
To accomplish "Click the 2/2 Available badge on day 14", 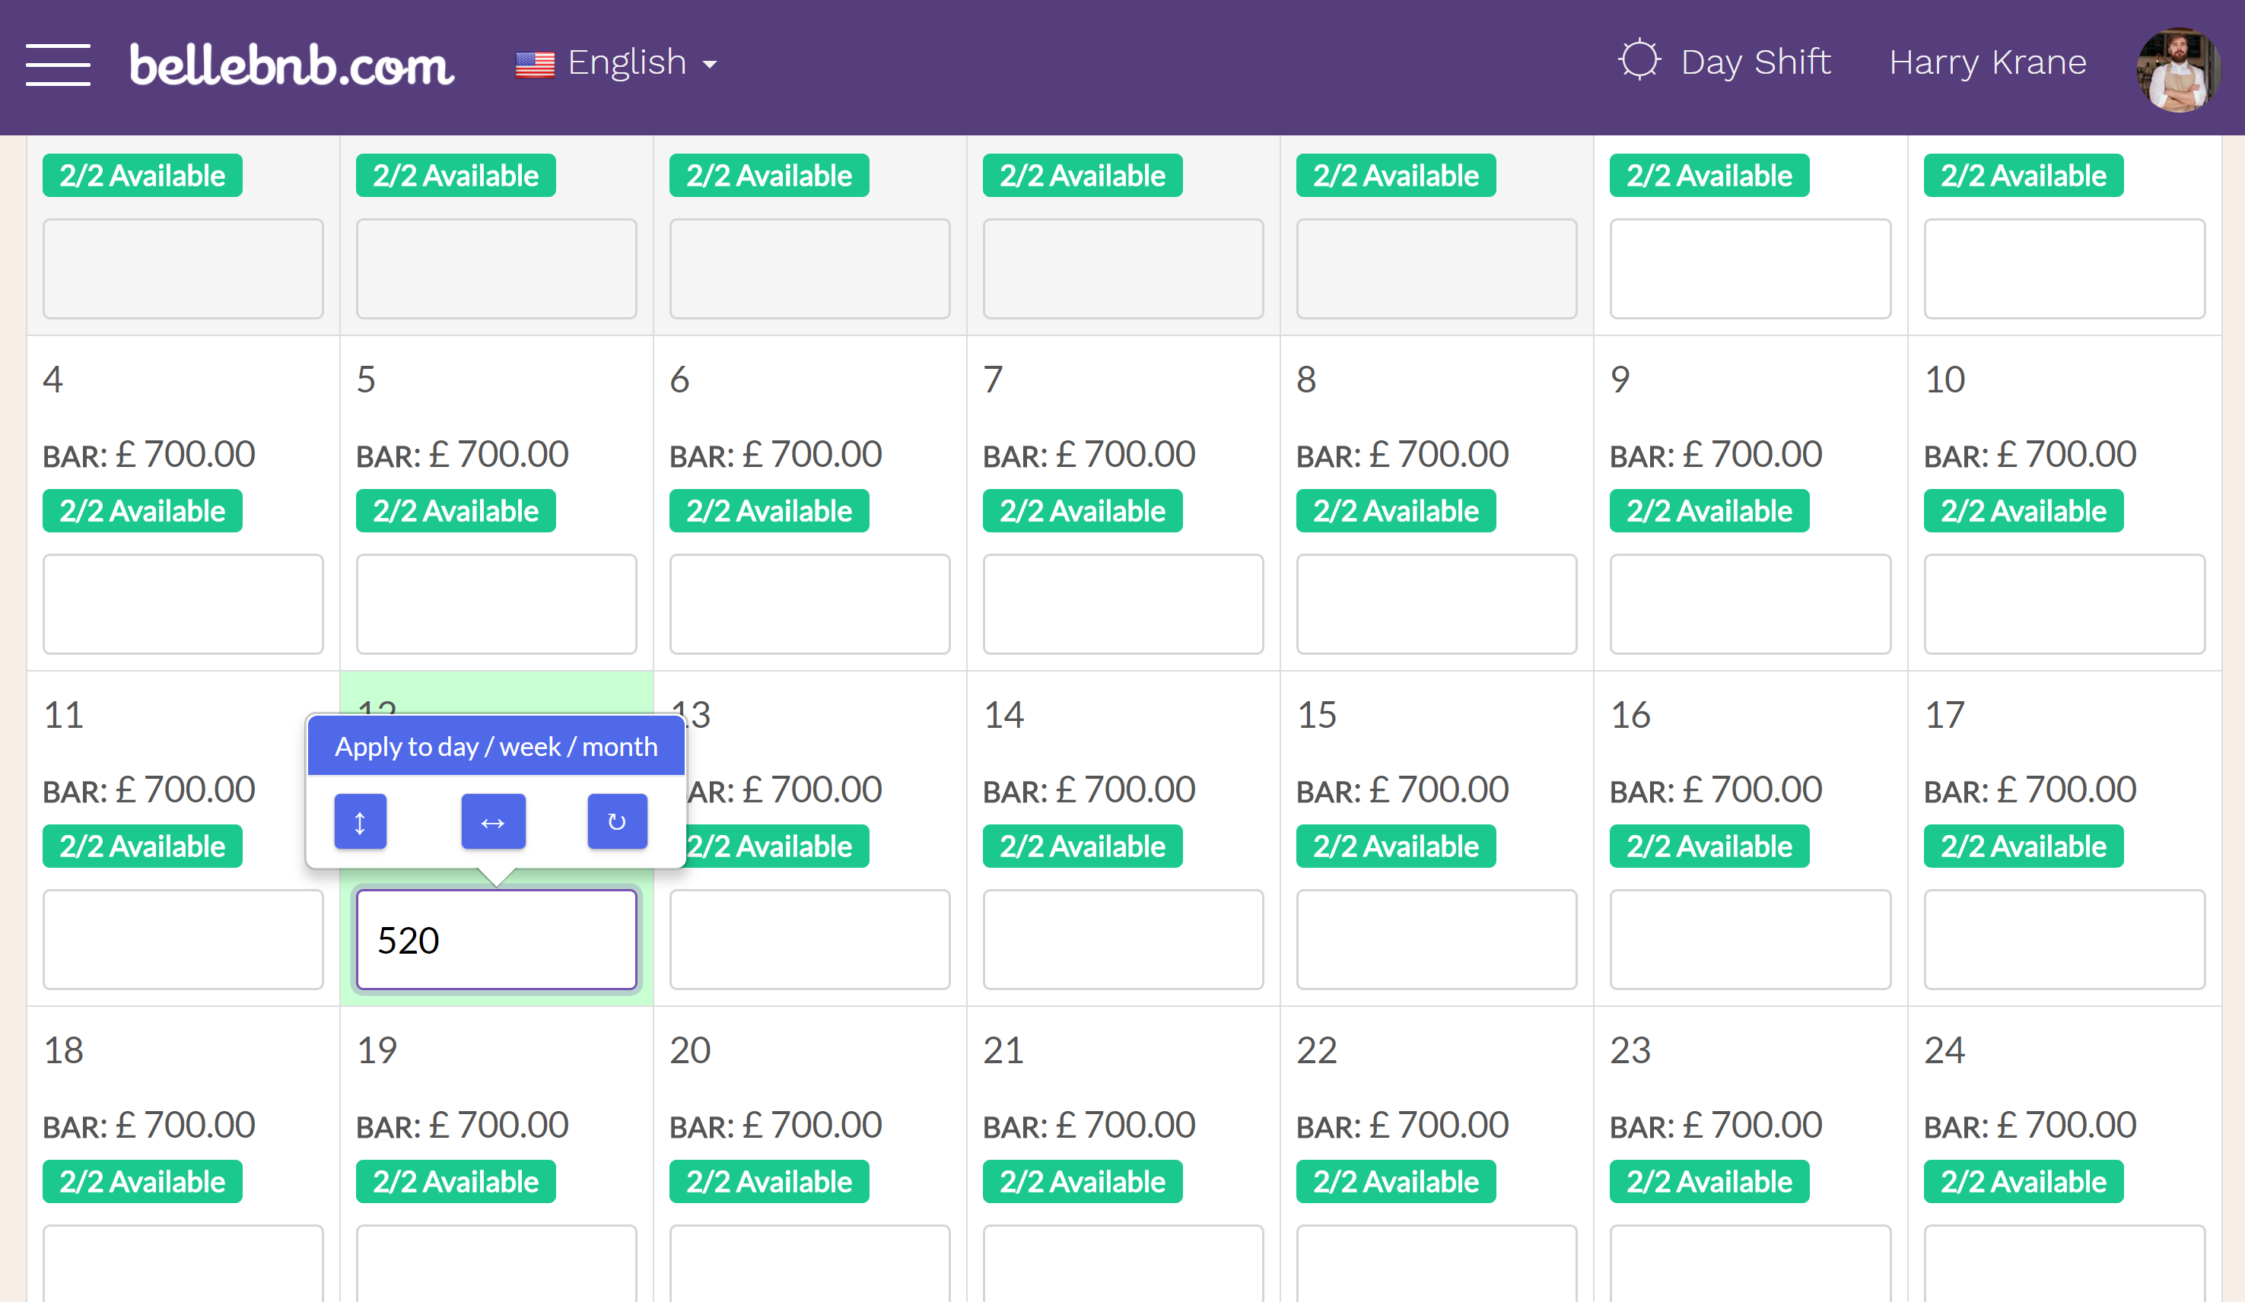I will tap(1083, 846).
